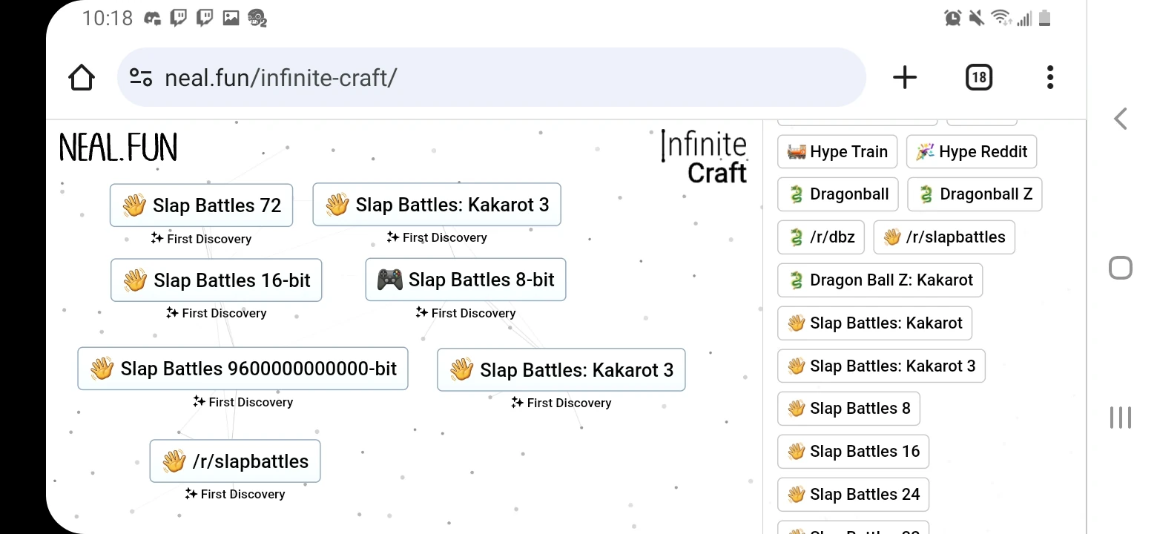Select Slap Battles 9600000000000-bit canvas element
This screenshot has height=534, width=1157.
[x=243, y=369]
